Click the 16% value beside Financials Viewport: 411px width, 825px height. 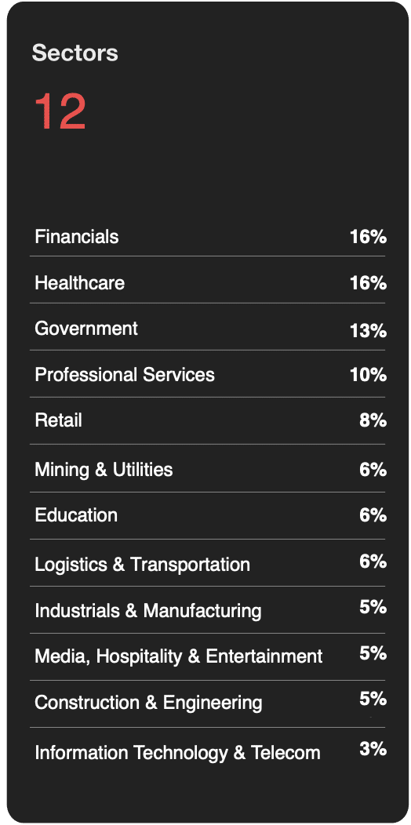tap(369, 237)
